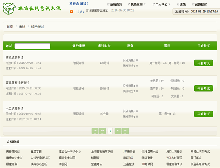Screen dimensions: 220x168
Task: Click the previous-page pagination arrow icon
Action: point(102,131)
